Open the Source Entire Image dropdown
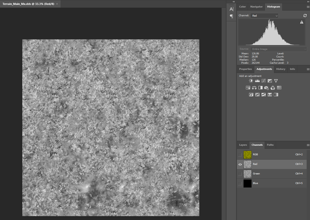Screen dimensions: 310x220 (279, 49)
